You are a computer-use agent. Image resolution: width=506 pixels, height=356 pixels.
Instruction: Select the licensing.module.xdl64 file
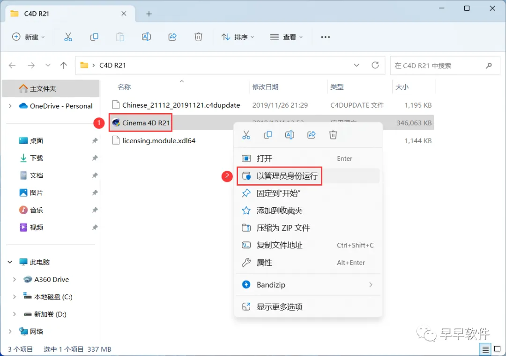tap(159, 141)
